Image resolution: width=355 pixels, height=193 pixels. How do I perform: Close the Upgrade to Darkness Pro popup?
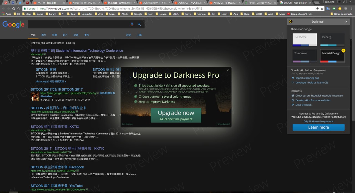point(228,70)
